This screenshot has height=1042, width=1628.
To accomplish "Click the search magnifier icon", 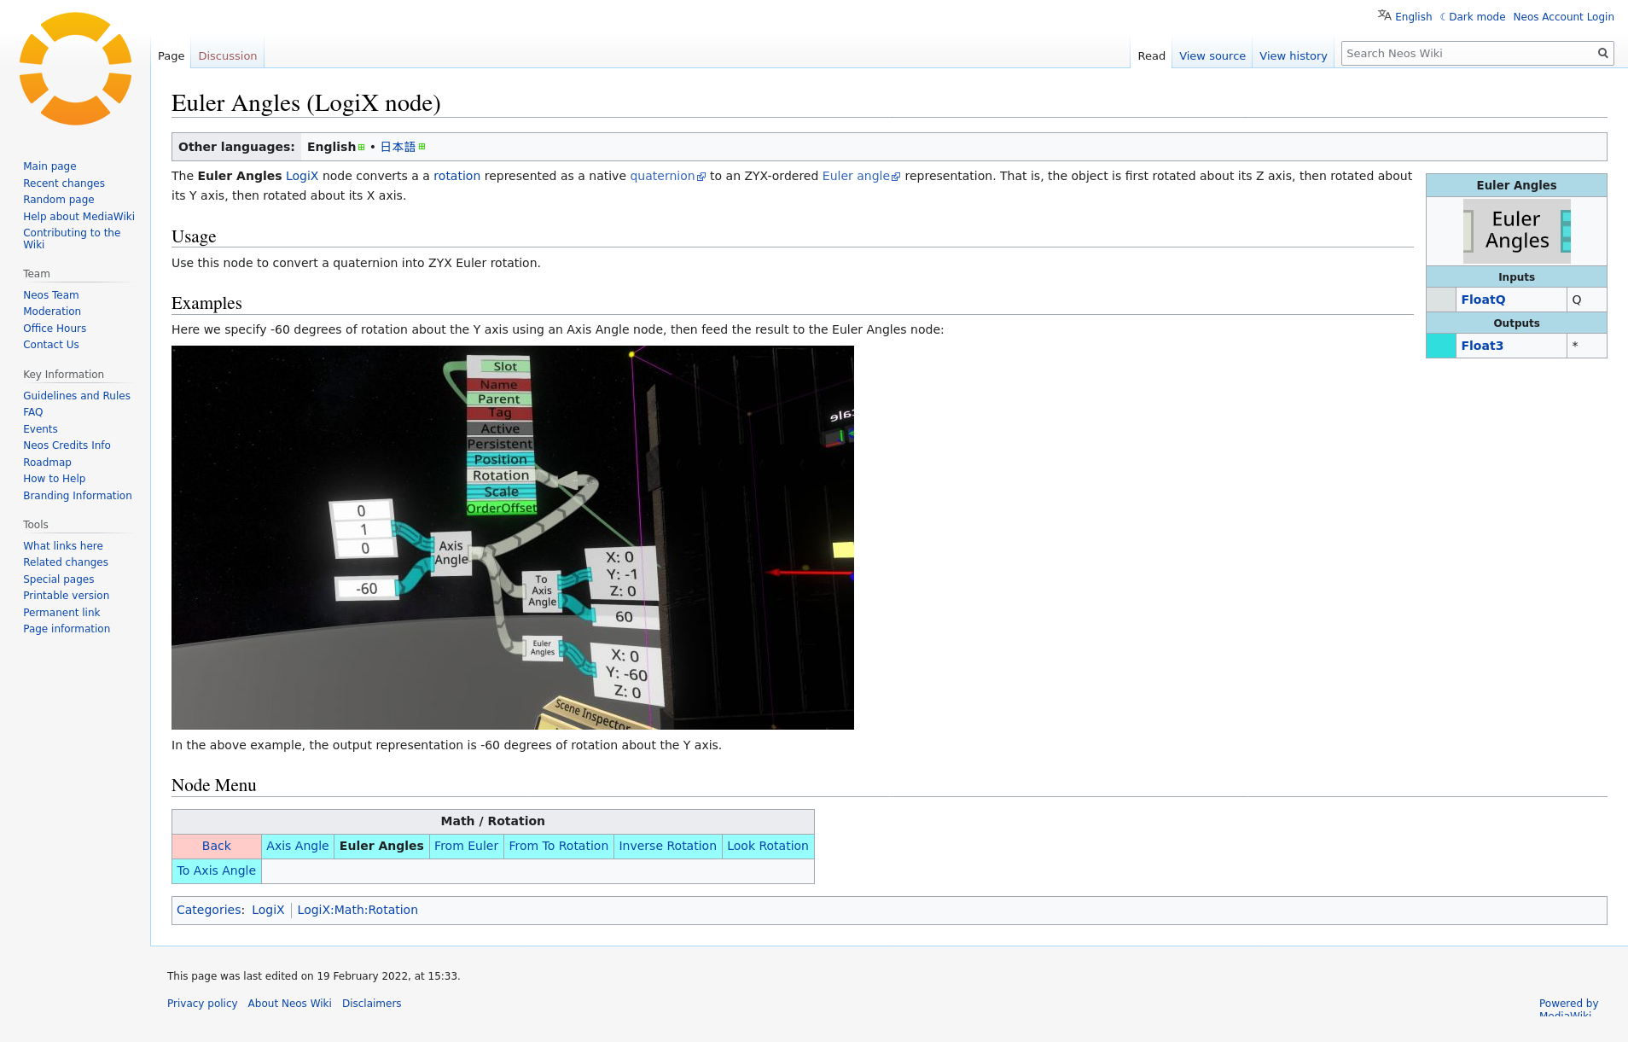I will [1602, 54].
